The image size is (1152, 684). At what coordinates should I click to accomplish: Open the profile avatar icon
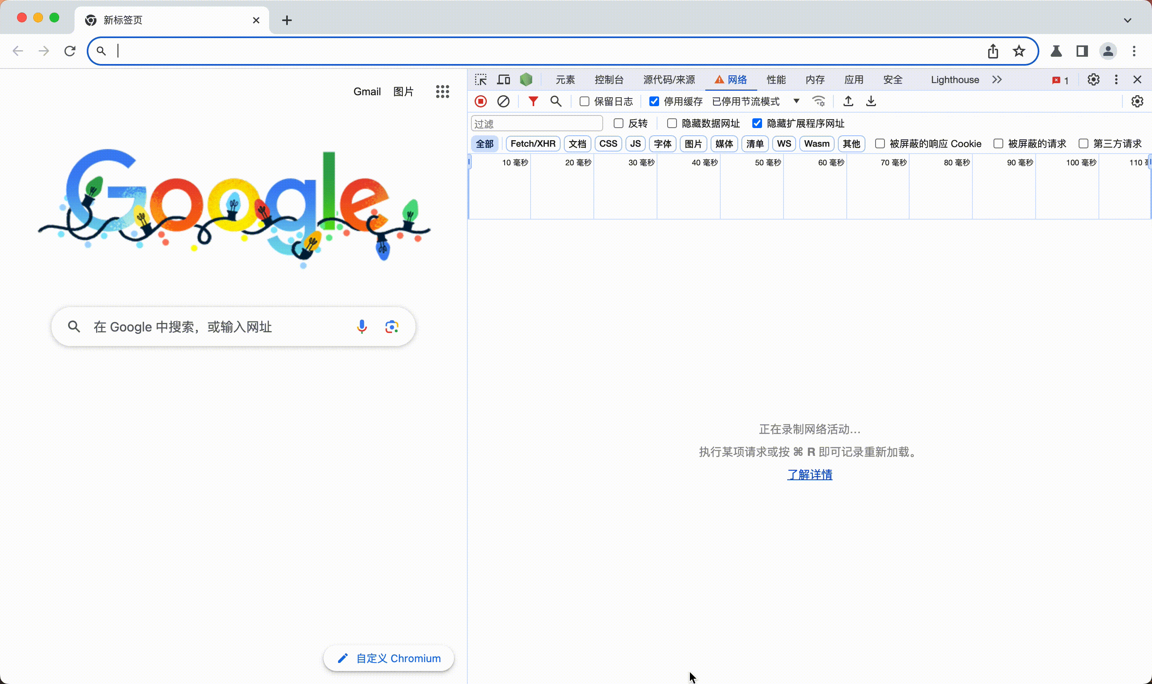click(1108, 51)
